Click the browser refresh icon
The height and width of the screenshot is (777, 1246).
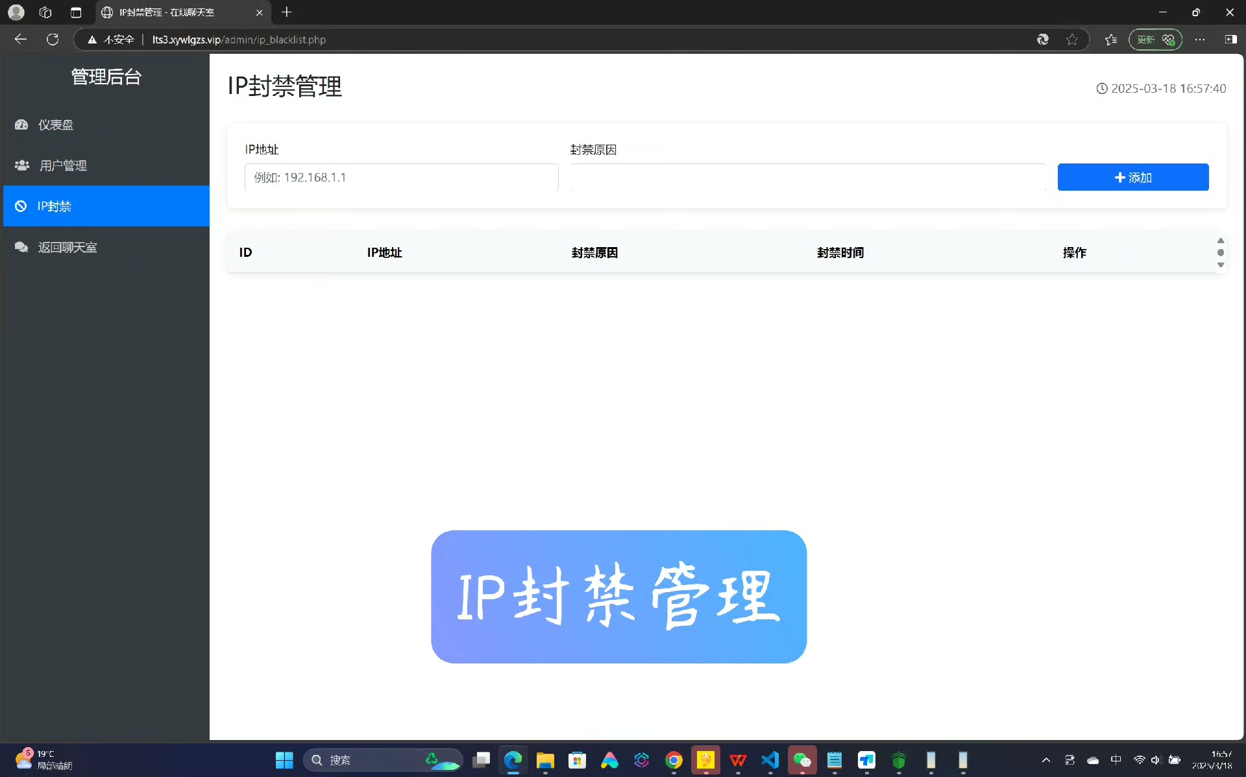53,40
